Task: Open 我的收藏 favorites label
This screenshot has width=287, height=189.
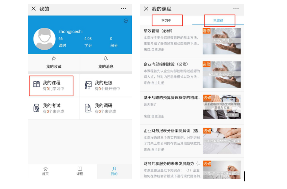Action: [x=54, y=67]
